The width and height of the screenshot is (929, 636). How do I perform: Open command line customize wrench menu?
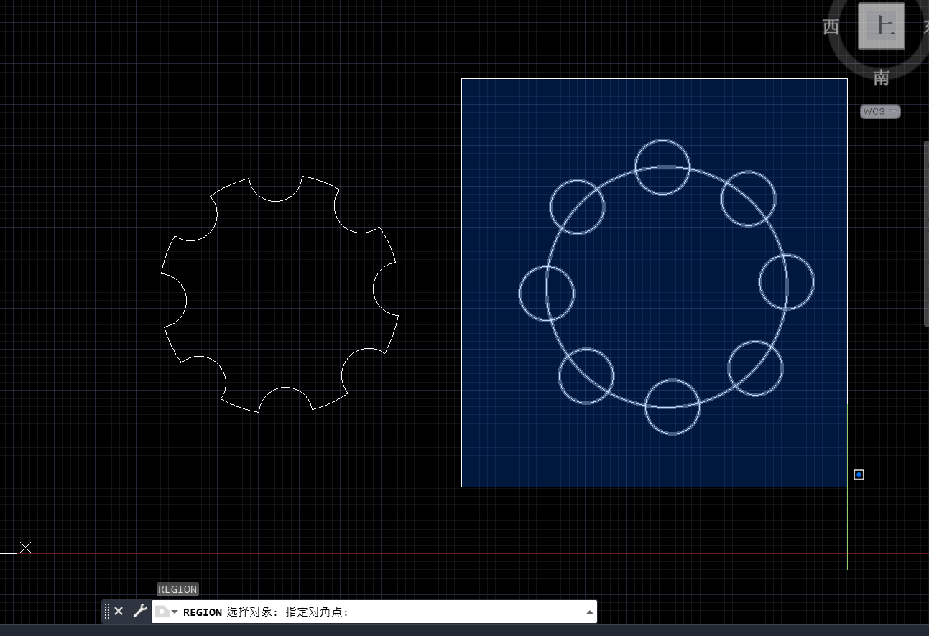[x=139, y=612]
